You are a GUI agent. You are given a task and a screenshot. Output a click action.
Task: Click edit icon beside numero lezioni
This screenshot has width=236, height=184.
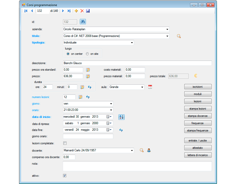81,97
